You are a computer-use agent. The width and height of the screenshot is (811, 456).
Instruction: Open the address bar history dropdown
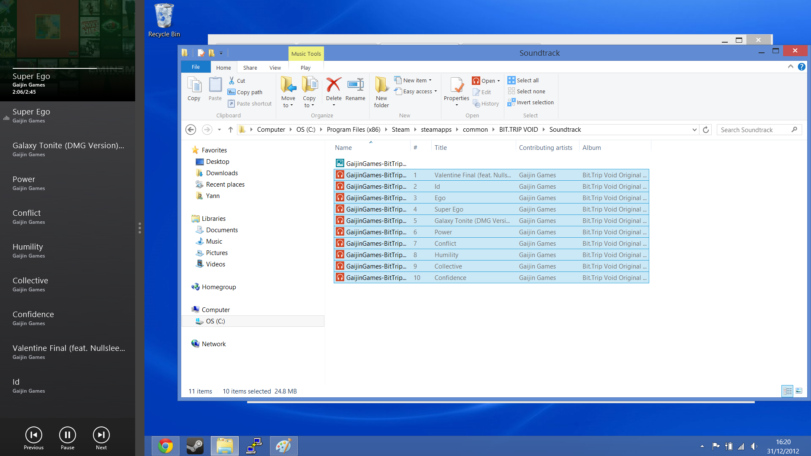[694, 130]
